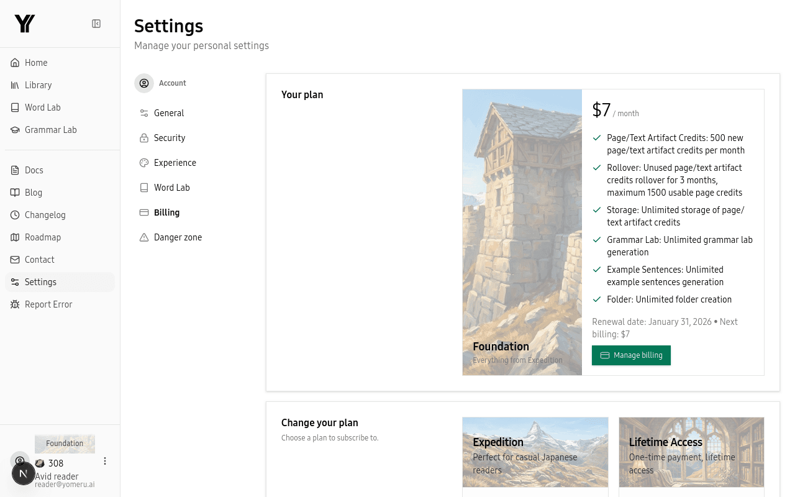Open the Yomeru logo icon

24,23
